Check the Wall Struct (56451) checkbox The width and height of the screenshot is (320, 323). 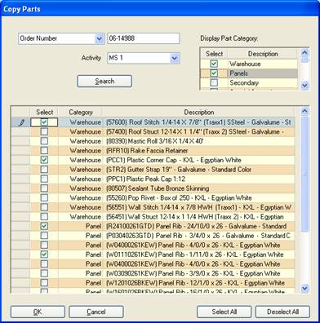tap(44, 217)
